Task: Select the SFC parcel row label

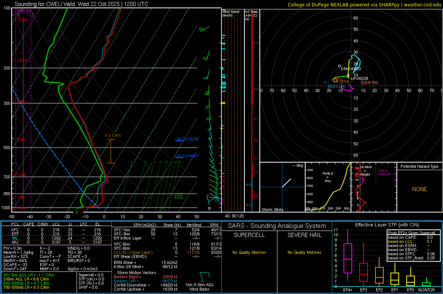Action: coord(15,230)
